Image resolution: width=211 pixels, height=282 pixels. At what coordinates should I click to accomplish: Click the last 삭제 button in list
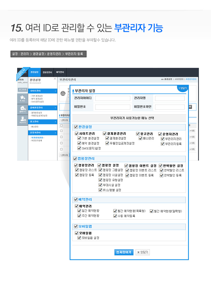coord(192,149)
